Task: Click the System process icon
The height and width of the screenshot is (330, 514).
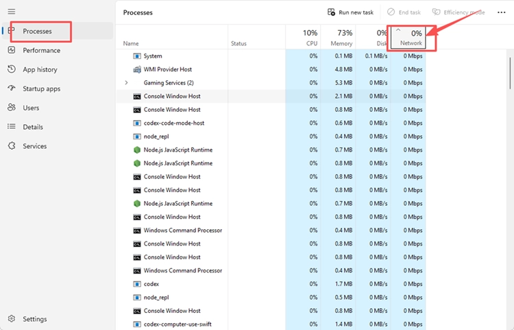Action: tap(136, 56)
